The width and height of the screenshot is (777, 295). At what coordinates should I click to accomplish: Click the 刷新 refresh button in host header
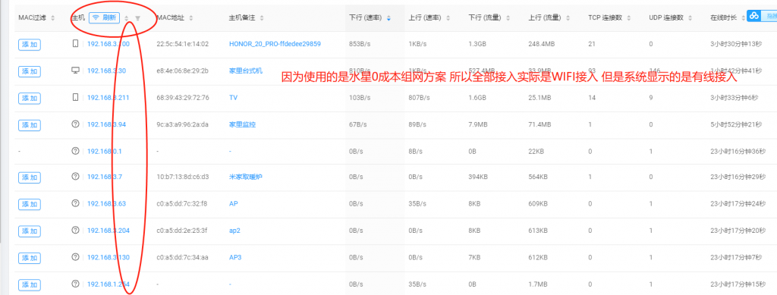point(104,17)
